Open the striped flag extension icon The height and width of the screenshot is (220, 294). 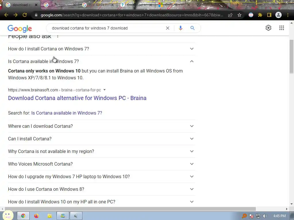251,15
